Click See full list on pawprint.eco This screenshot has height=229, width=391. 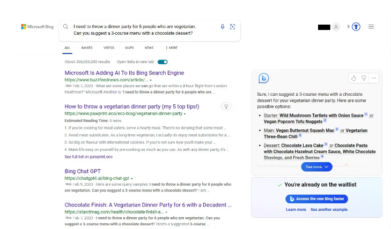(x=88, y=157)
